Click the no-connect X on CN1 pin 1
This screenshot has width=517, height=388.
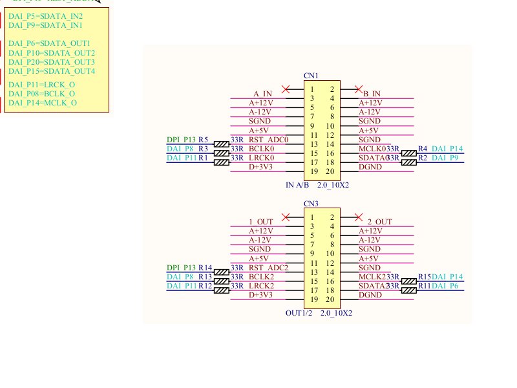click(286, 89)
